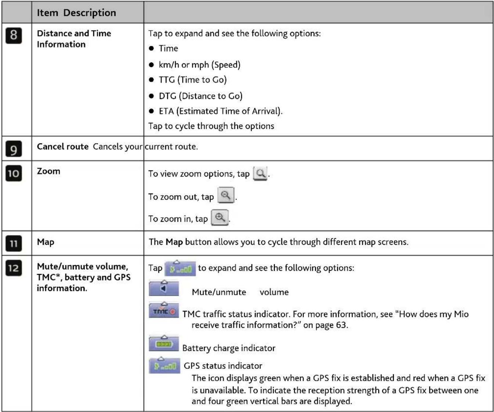The width and height of the screenshot is (494, 412).
Task: Click the 'Zoom' item label
Action: click(48, 171)
